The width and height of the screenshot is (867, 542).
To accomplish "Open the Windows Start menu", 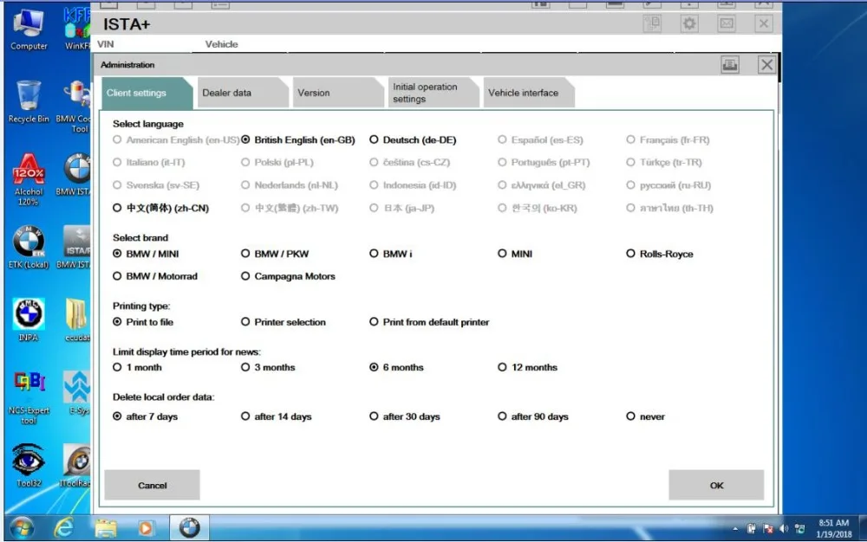I will pos(23,528).
